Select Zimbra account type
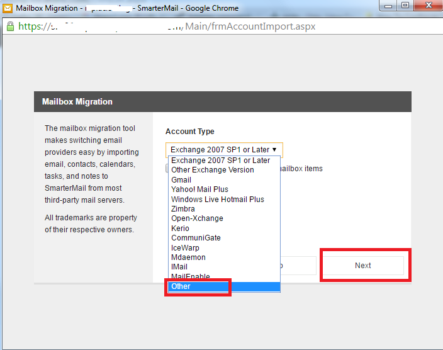This screenshot has width=443, height=350. 224,209
